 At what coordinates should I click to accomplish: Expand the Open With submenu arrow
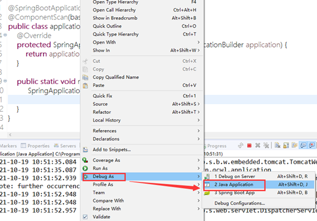click(199, 42)
